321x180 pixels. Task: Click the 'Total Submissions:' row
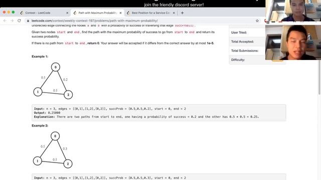tap(247, 50)
